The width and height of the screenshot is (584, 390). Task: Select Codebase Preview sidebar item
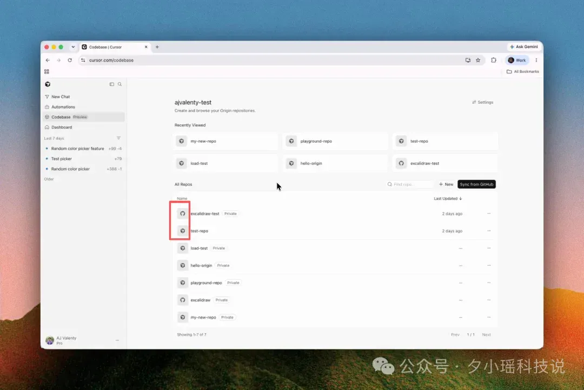[x=84, y=117]
